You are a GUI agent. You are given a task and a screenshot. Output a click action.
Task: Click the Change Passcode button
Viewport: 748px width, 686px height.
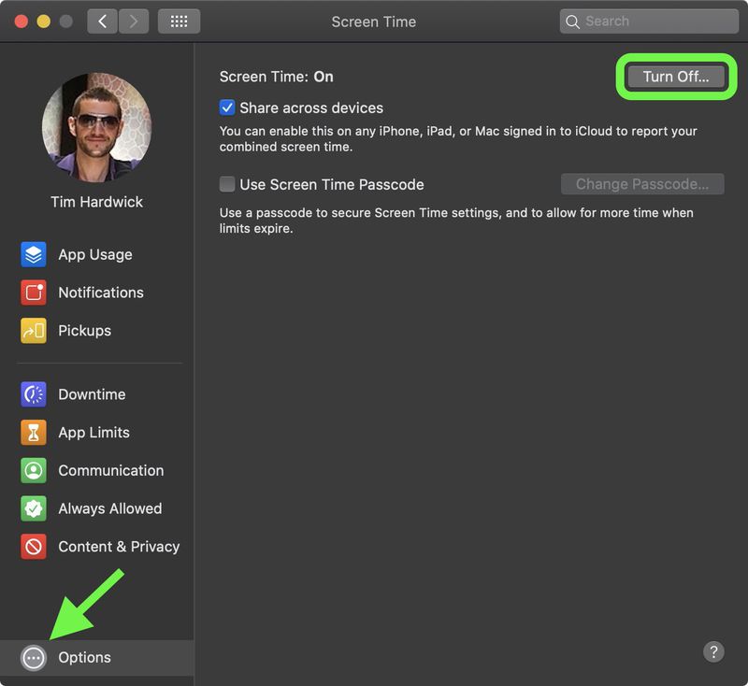pos(640,184)
